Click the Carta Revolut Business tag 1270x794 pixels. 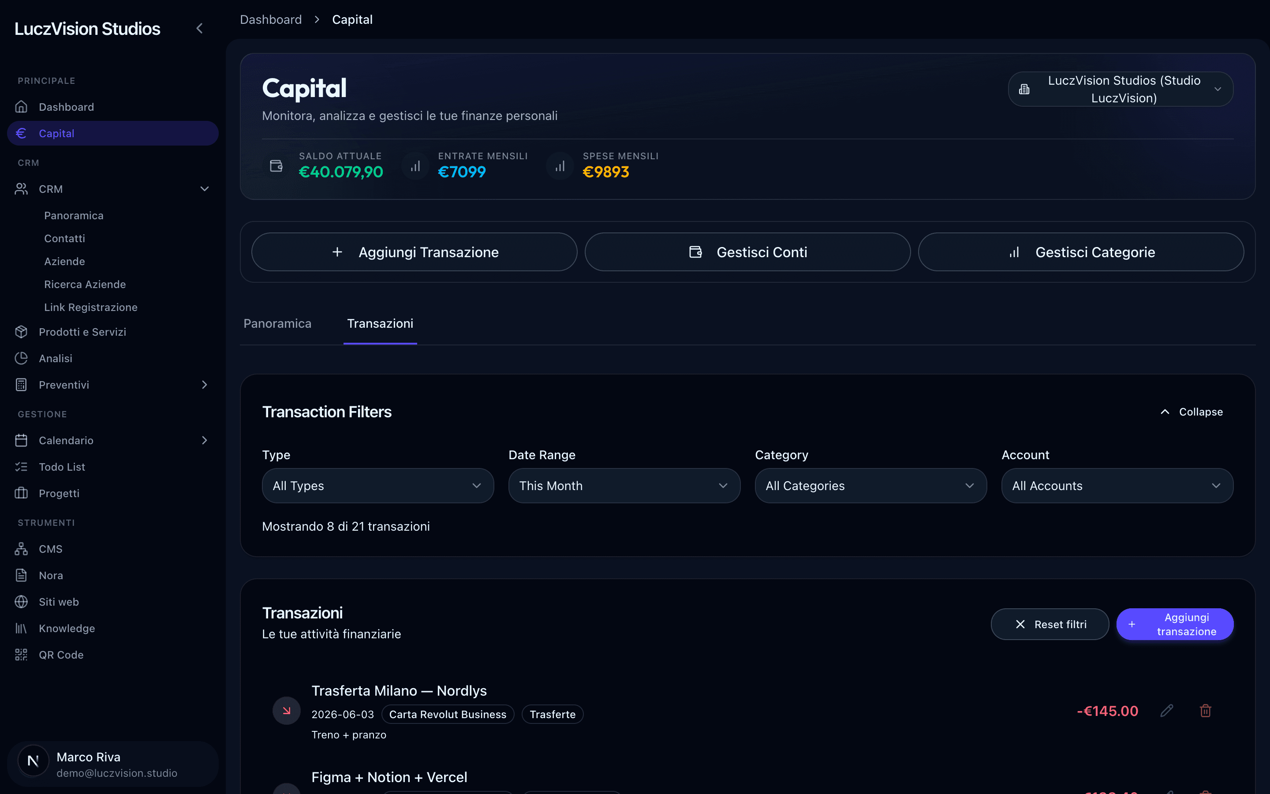click(448, 714)
